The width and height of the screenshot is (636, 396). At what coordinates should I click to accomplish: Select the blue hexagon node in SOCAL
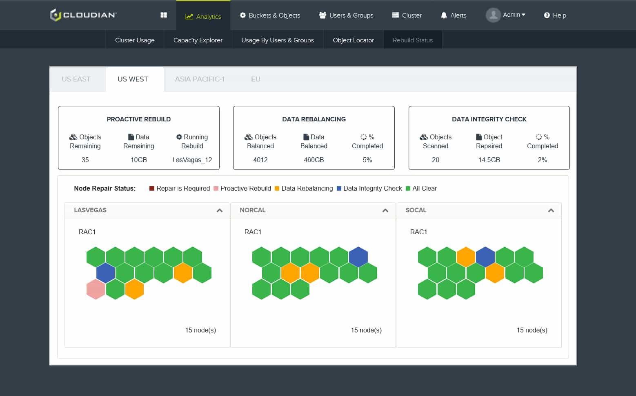point(485,257)
